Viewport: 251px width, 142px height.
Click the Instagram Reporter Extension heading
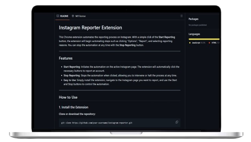coord(90,28)
